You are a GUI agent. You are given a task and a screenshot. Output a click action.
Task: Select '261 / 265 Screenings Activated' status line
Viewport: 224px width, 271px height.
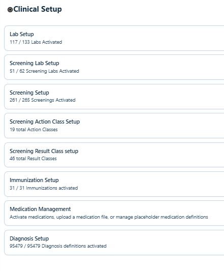click(x=43, y=100)
